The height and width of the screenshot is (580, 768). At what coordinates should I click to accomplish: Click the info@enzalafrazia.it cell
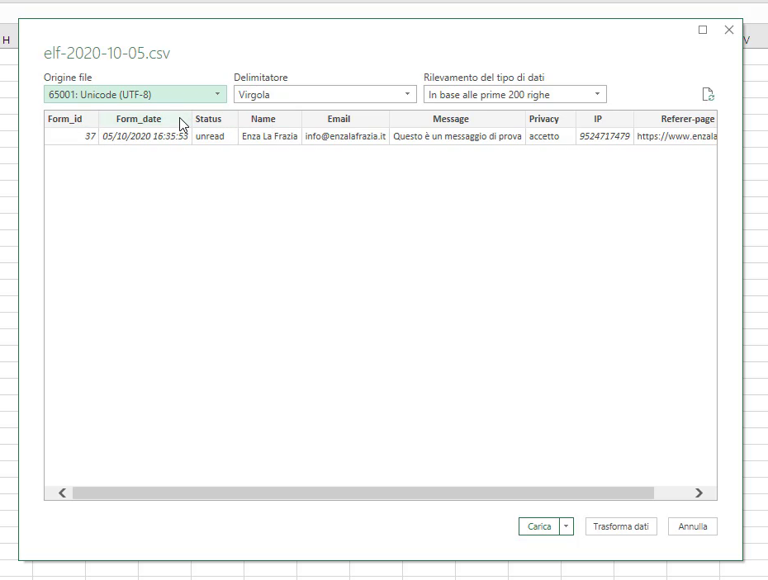tap(345, 136)
